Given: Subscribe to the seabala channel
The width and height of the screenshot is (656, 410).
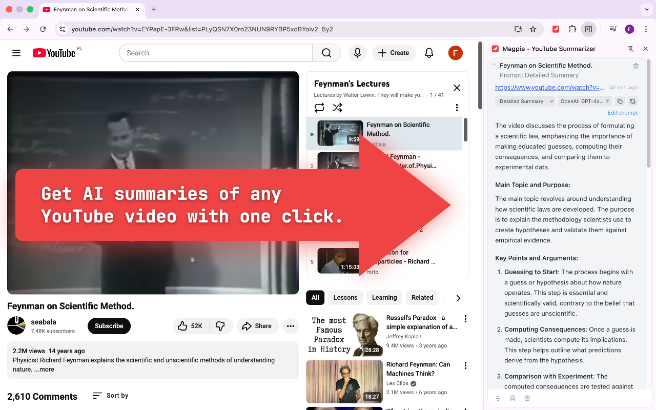Looking at the screenshot, I should 109,325.
